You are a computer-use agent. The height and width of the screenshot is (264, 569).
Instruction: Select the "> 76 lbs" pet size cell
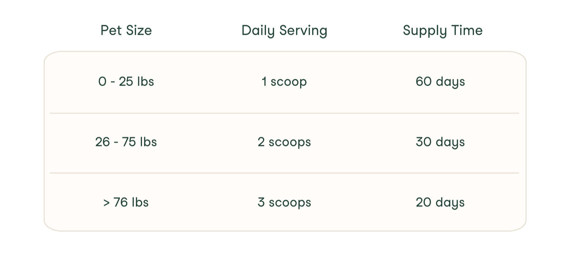pos(126,203)
